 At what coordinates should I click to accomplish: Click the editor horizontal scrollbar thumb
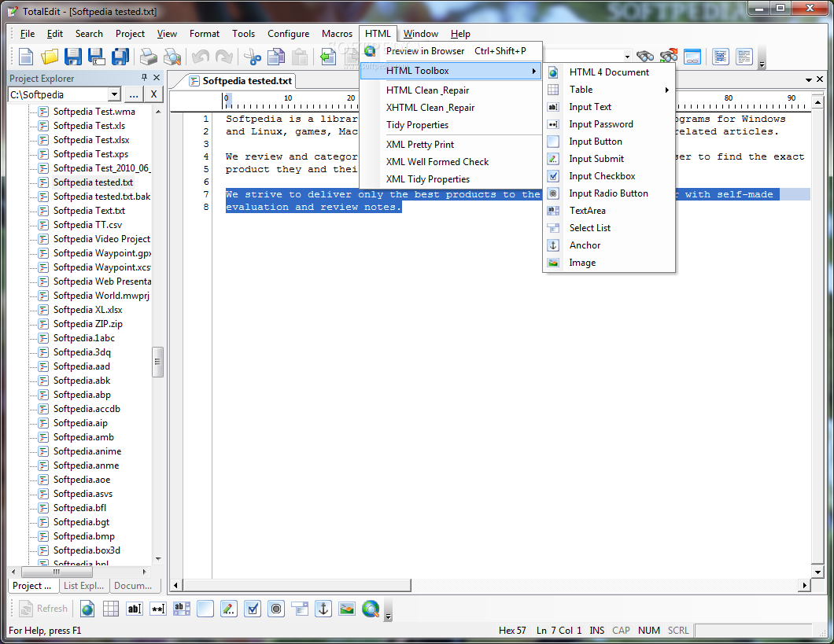point(297,585)
